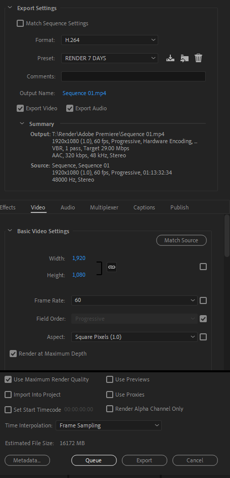Click the Export button
This screenshot has height=478, width=230.
coord(145,460)
